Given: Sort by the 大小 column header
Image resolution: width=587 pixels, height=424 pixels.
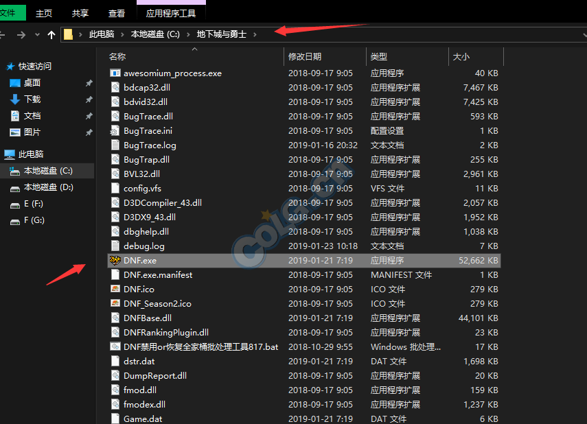Looking at the screenshot, I should (461, 57).
